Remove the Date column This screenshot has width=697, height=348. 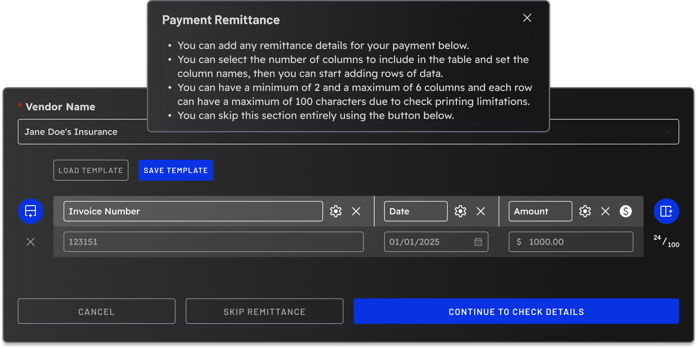(x=481, y=211)
